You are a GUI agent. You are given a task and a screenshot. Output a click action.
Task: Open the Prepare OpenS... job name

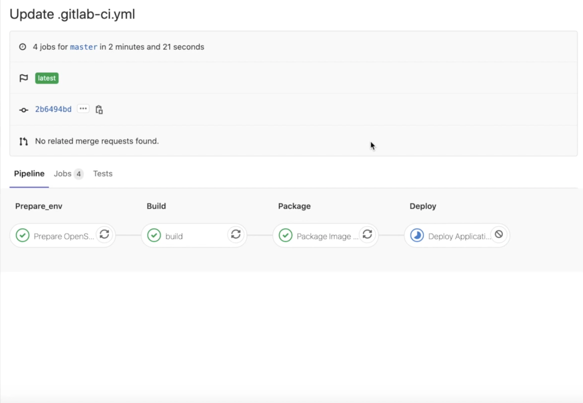tap(64, 236)
